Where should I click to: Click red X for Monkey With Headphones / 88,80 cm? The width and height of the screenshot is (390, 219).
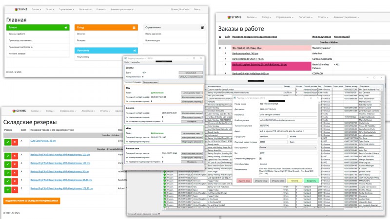tap(15, 181)
